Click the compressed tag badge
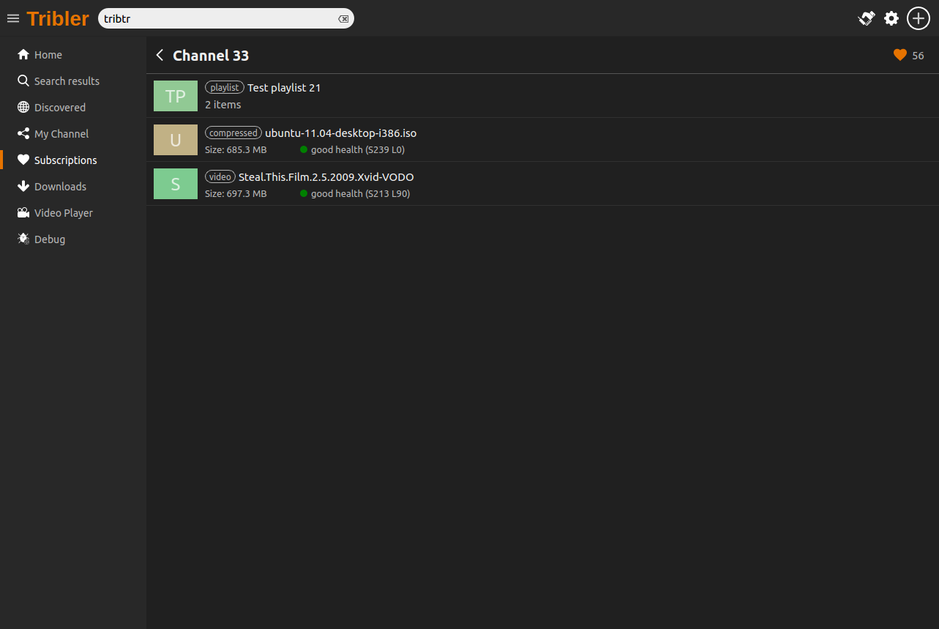 233,133
